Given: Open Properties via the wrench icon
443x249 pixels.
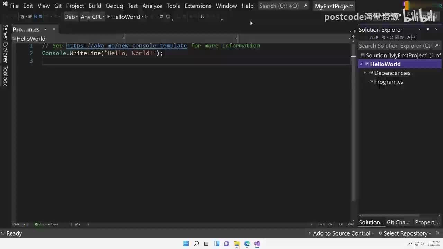Looking at the screenshot, I should tap(409, 37).
